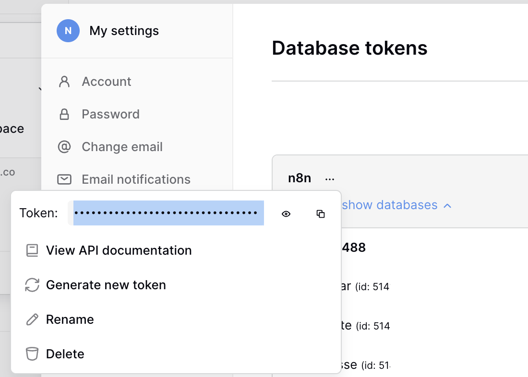Open the Change email settings section
The image size is (528, 377).
[x=122, y=147]
